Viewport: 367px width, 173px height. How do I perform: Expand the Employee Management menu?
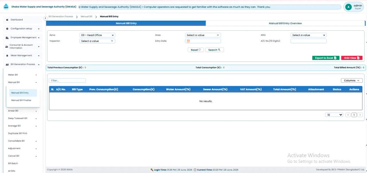(38, 38)
